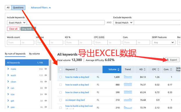This screenshot has height=112, width=181.
Task: Open 'how to clean a dog bed' keyword link
Action: click(77, 92)
